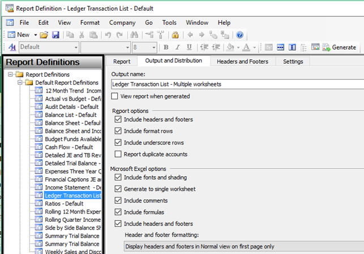Toggle italic formatting in toolbar
This screenshot has width=364, height=254.
click(x=178, y=47)
